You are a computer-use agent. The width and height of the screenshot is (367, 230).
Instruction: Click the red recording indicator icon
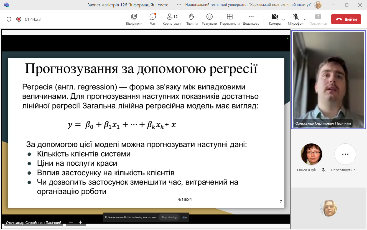coord(19,19)
